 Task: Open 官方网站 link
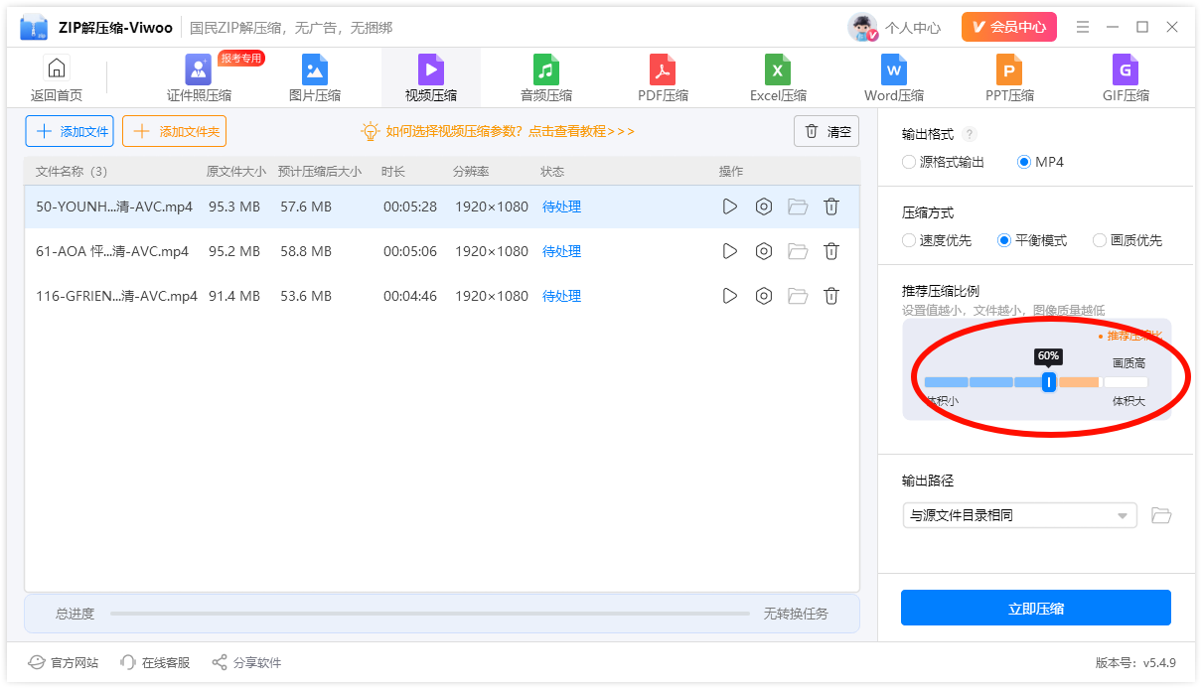[x=64, y=662]
